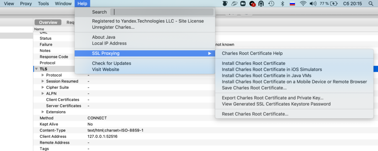
Task: Click the Help menu search field
Action: coord(162,12)
